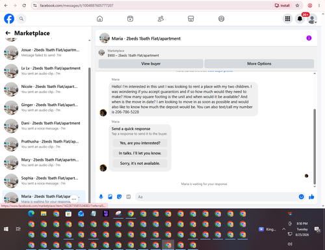This screenshot has width=325, height=250.
Task: Open notifications bell
Action: coord(300,19)
